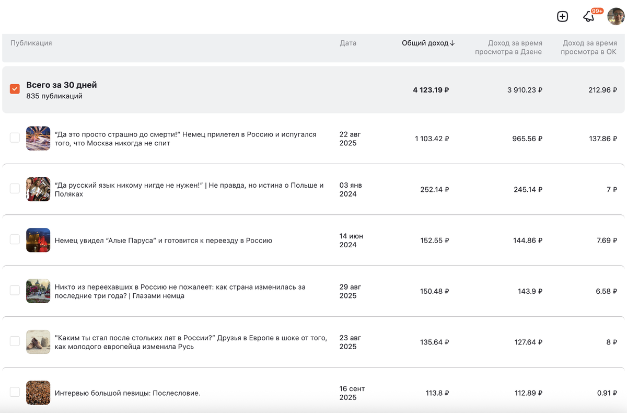627x413 pixels.
Task: Click "Доход за время просмотра в ОК" header
Action: click(589, 48)
